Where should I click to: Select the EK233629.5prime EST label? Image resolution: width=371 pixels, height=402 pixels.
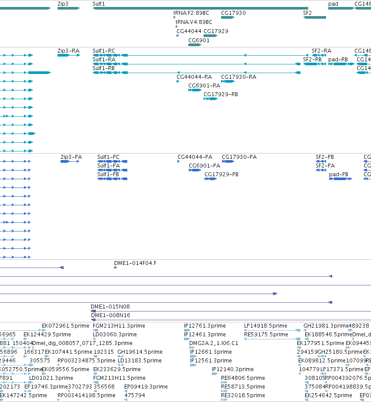click(x=117, y=369)
